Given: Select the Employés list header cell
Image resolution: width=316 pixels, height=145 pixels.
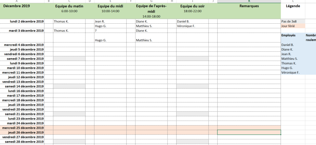Looking at the screenshot, I should (x=293, y=38).
